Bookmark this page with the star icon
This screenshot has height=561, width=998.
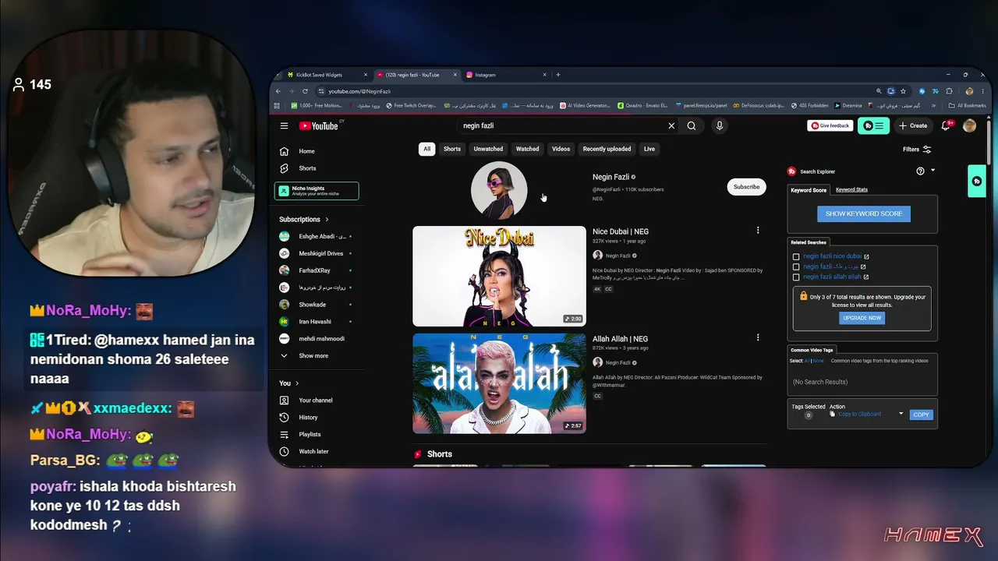pyautogui.click(x=903, y=91)
